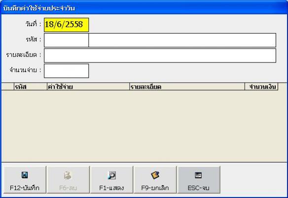
Task: Click the วันที่ label text
Action: (31, 24)
